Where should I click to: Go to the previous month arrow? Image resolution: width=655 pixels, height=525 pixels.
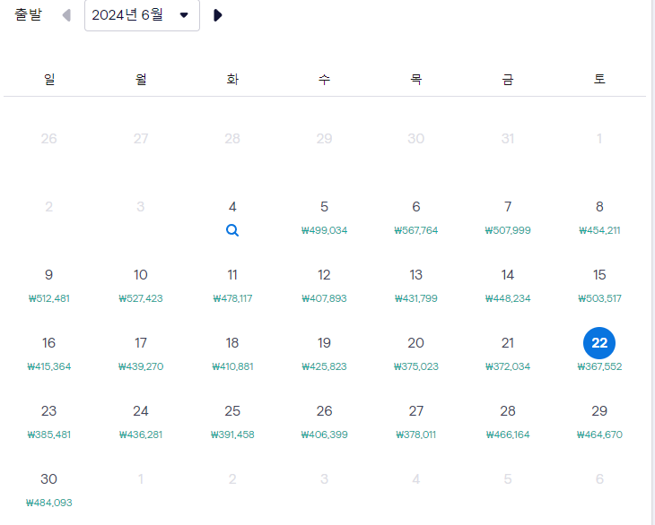pyautogui.click(x=66, y=15)
